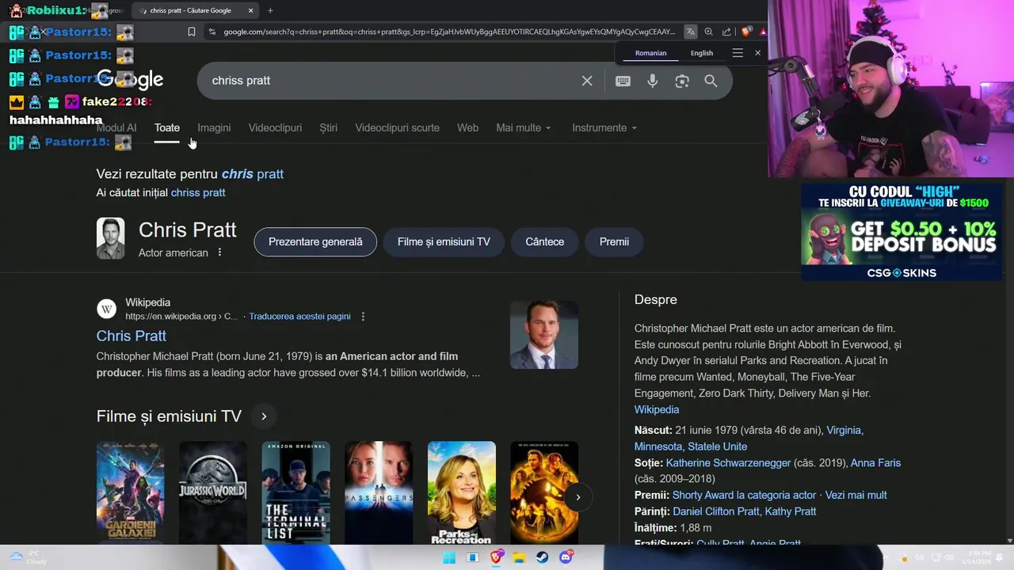Click Traducerea acestei pagini link
Viewport: 1014px width, 570px height.
pos(299,317)
